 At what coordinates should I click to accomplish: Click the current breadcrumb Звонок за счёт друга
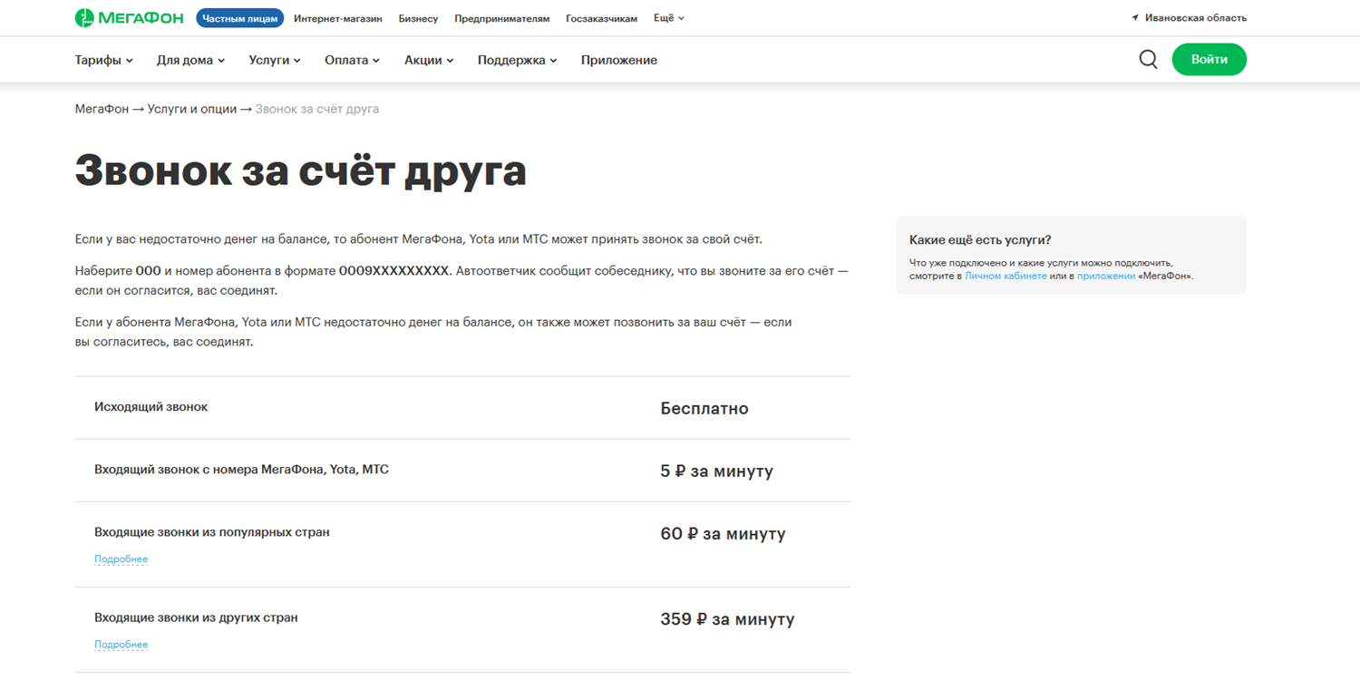pyautogui.click(x=317, y=109)
